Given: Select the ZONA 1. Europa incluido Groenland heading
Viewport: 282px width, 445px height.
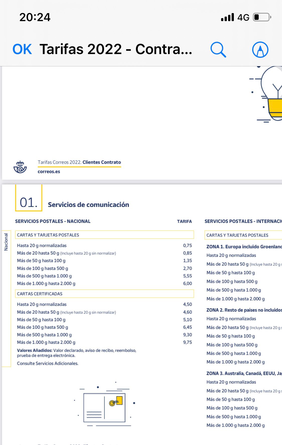Looking at the screenshot, I should click(x=244, y=247).
